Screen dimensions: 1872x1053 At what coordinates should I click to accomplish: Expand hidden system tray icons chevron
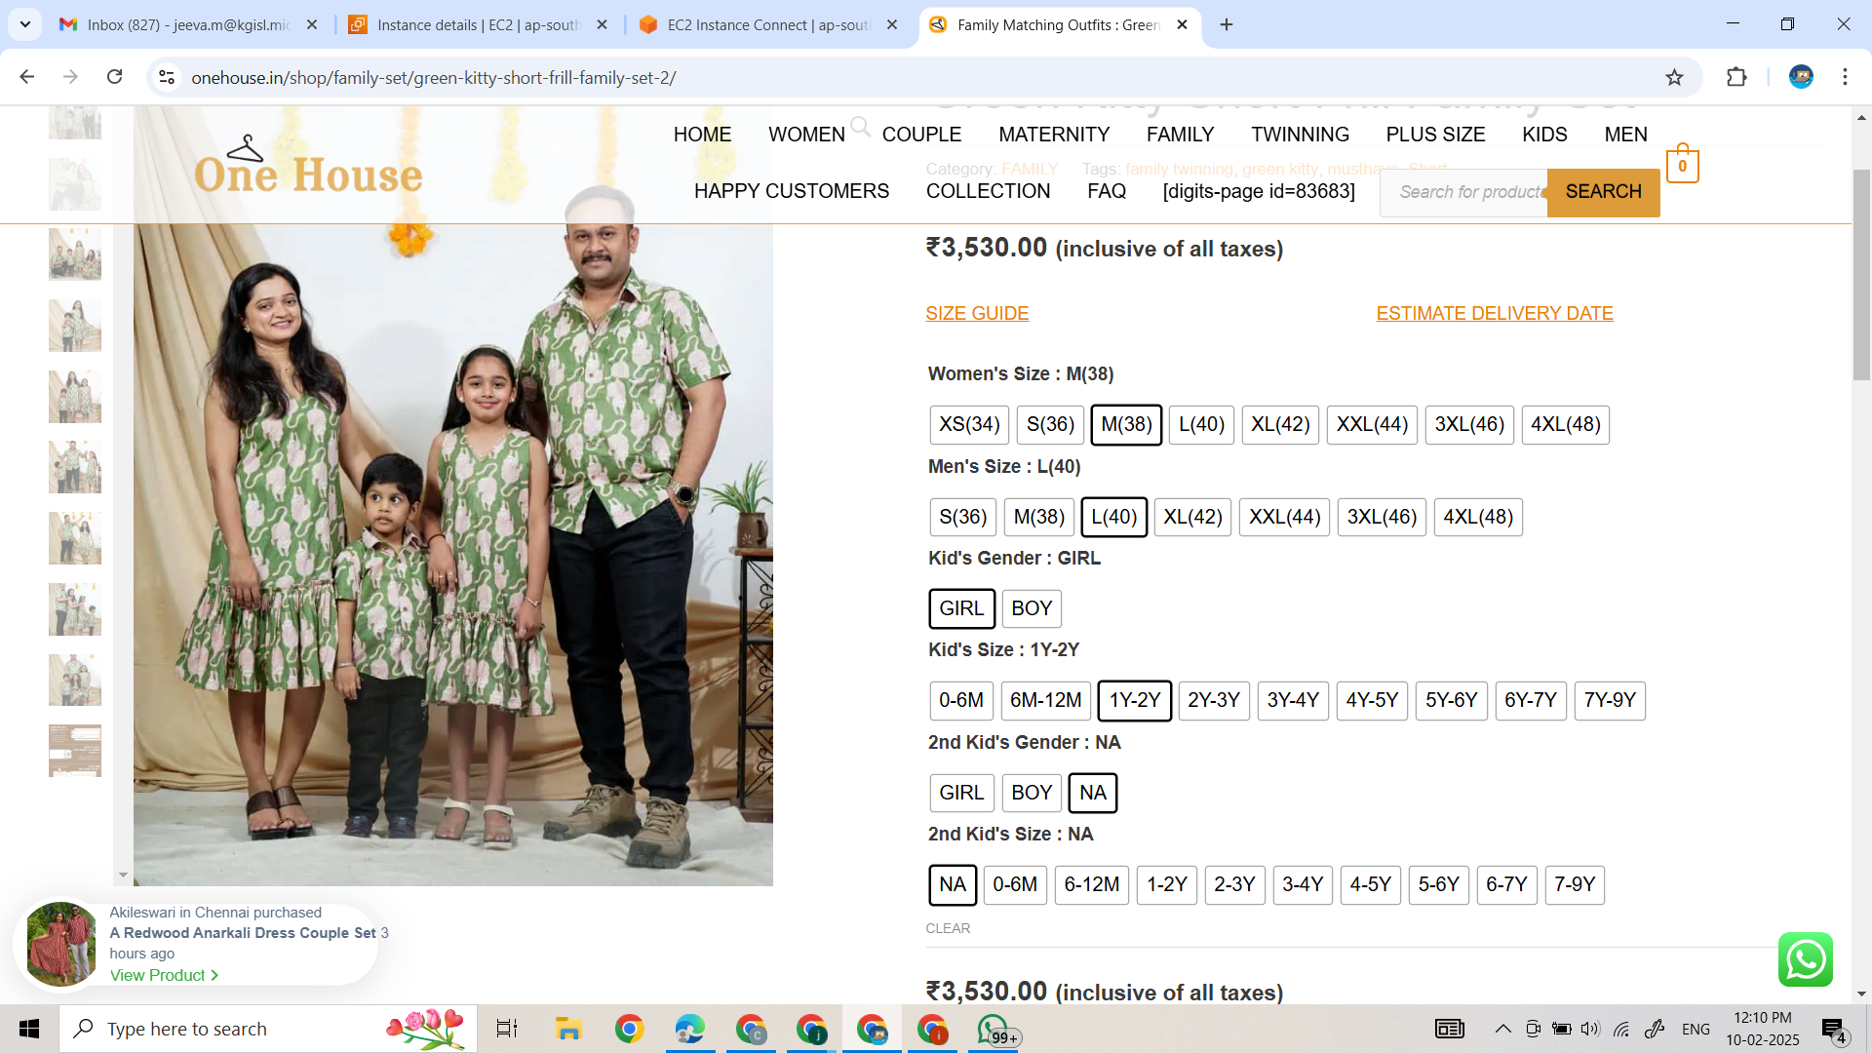[1502, 1029]
